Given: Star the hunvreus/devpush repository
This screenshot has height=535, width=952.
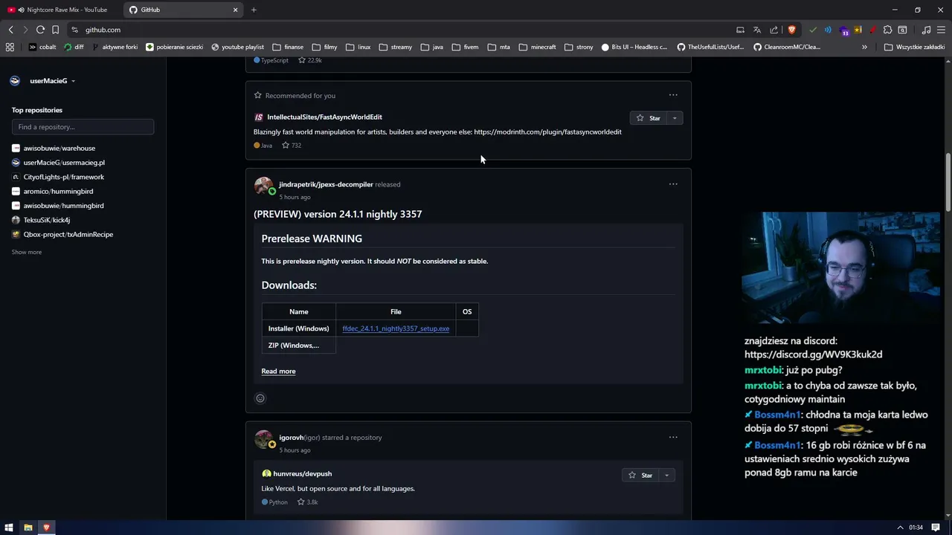Looking at the screenshot, I should (640, 475).
